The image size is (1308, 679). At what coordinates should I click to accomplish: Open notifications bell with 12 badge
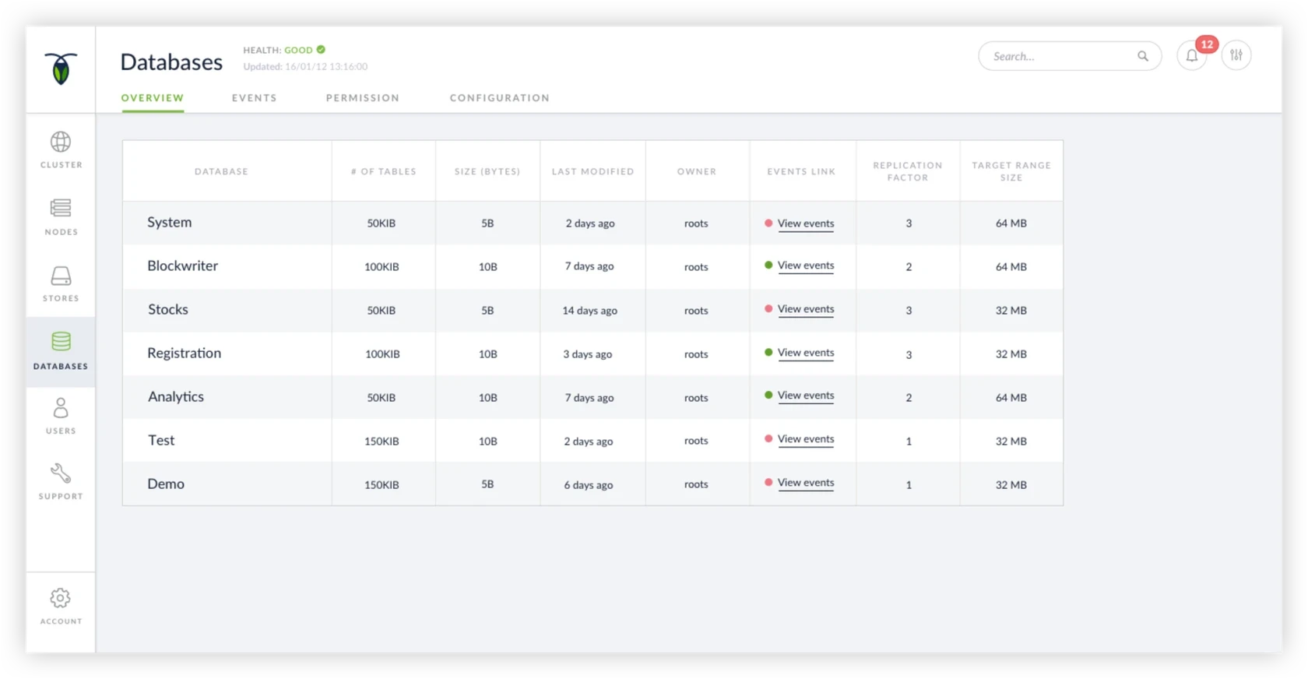1192,56
